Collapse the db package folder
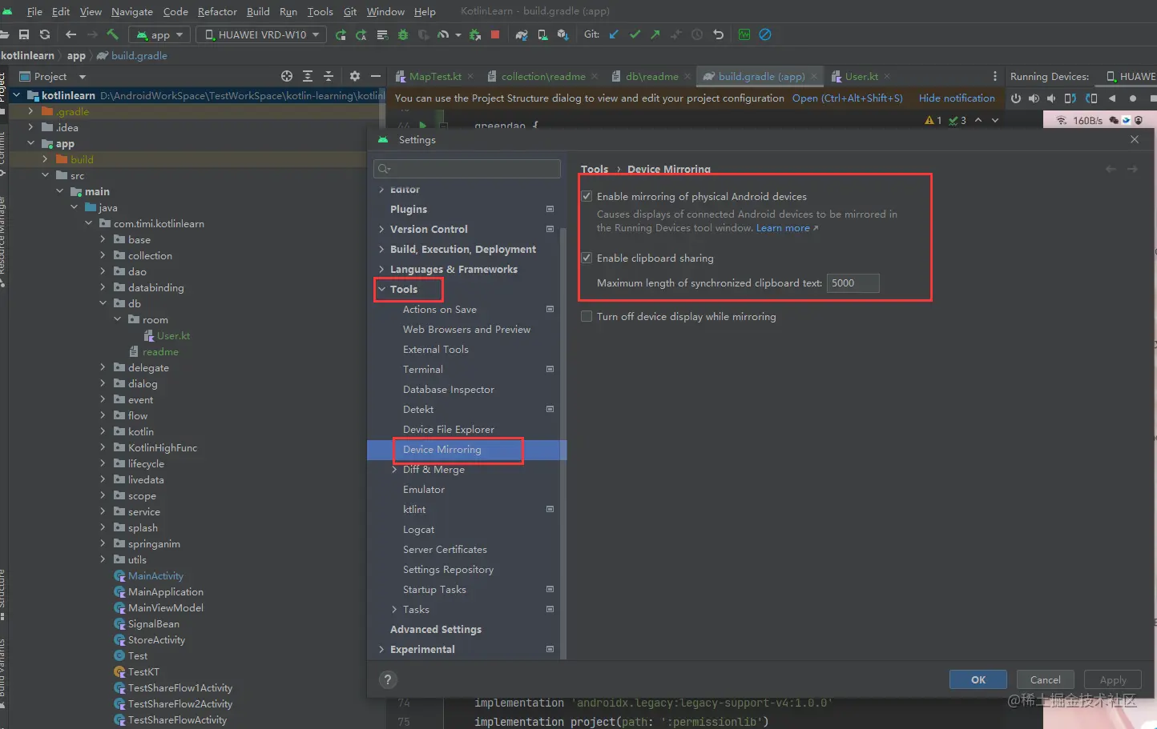 coord(103,303)
